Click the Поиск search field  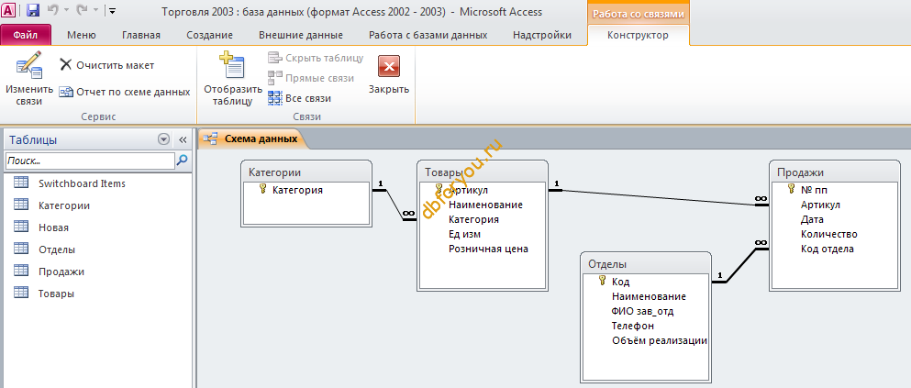[90, 161]
